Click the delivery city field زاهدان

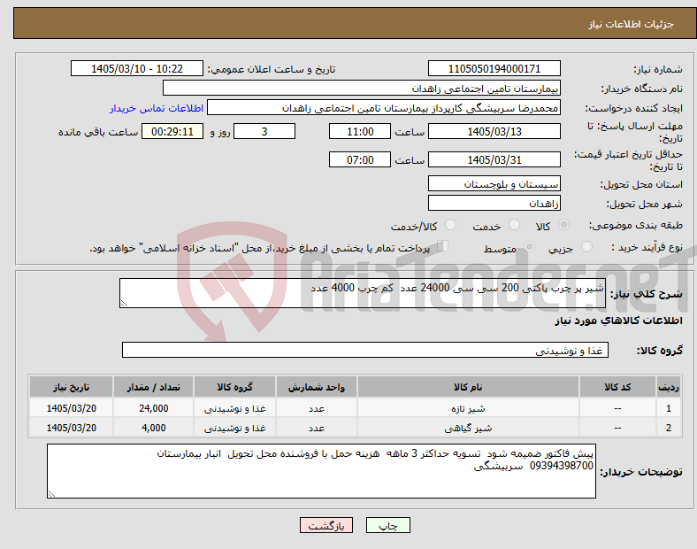(x=494, y=203)
